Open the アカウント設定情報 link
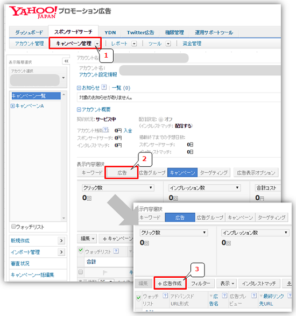This screenshot has width=296, height=316. point(98,75)
